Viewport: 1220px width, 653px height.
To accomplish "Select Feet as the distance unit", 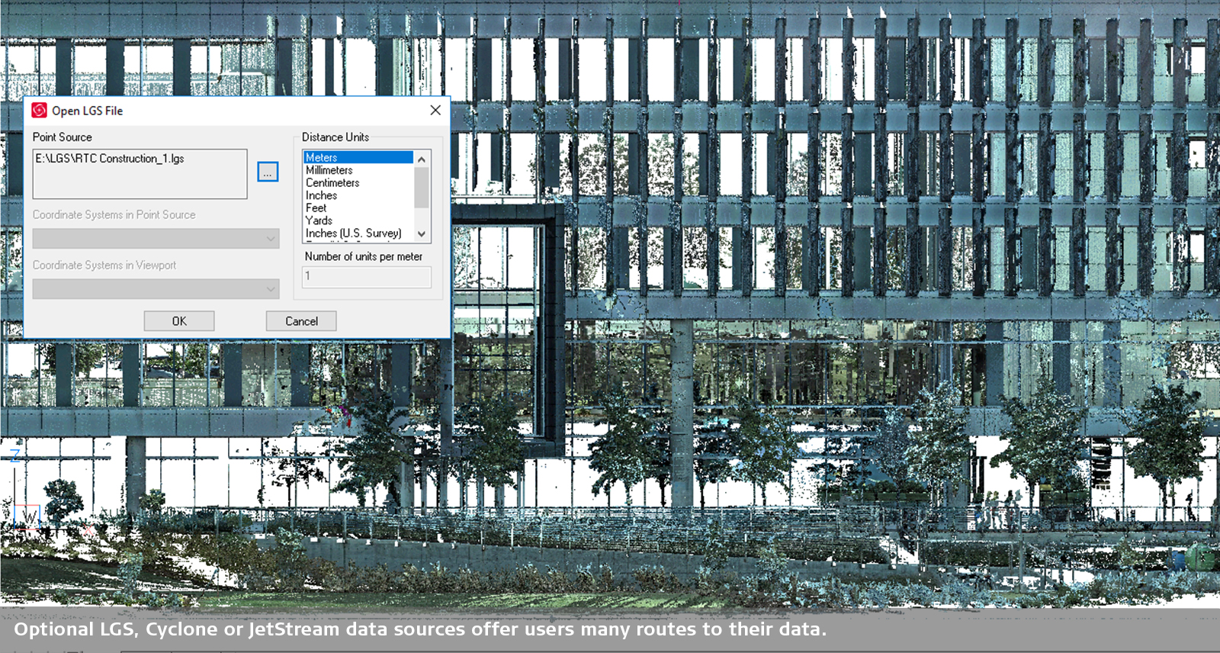I will pos(316,208).
